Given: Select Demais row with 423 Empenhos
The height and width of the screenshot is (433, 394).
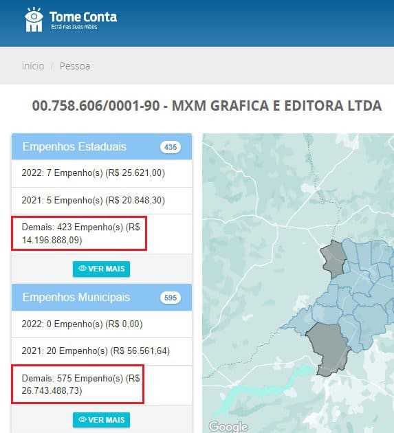Looking at the screenshot, I should [102, 234].
